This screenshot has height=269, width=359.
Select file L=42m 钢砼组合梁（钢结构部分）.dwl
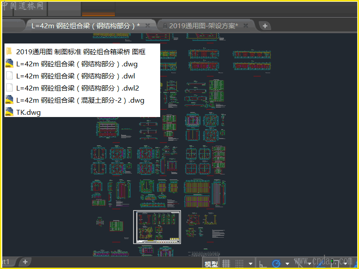click(x=75, y=76)
